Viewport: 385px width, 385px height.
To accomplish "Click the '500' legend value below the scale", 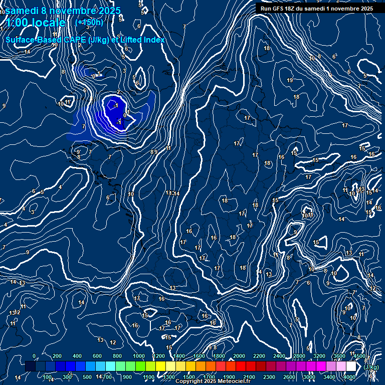I will click(x=87, y=377).
